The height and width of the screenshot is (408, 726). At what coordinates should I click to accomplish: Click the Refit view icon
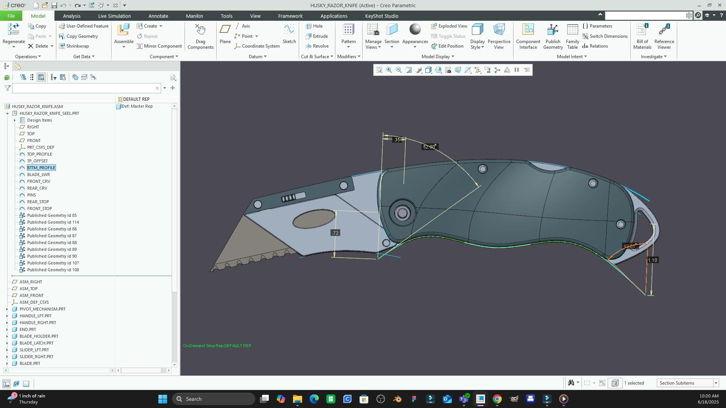click(x=379, y=70)
